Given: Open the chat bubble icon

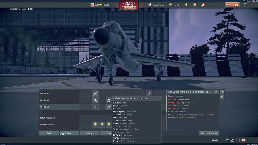Looking at the screenshot, I should (238, 140).
